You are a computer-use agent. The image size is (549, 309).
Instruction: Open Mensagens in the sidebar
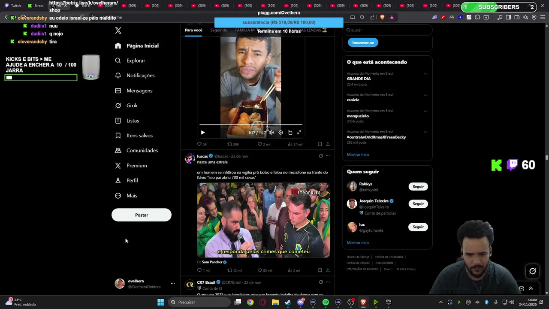133,91
